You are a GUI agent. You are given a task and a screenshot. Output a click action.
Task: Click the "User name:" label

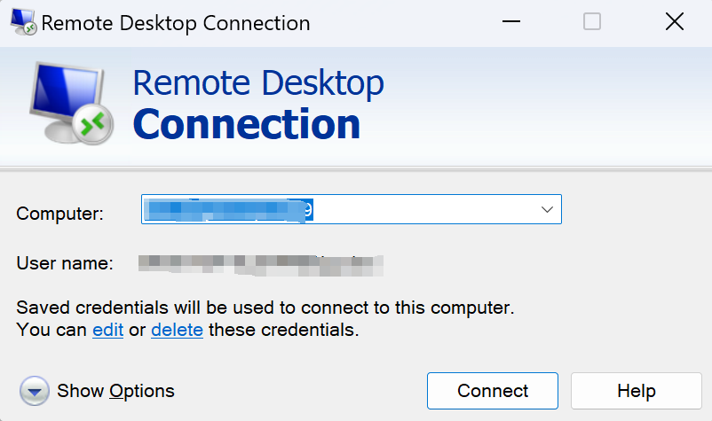coord(65,263)
